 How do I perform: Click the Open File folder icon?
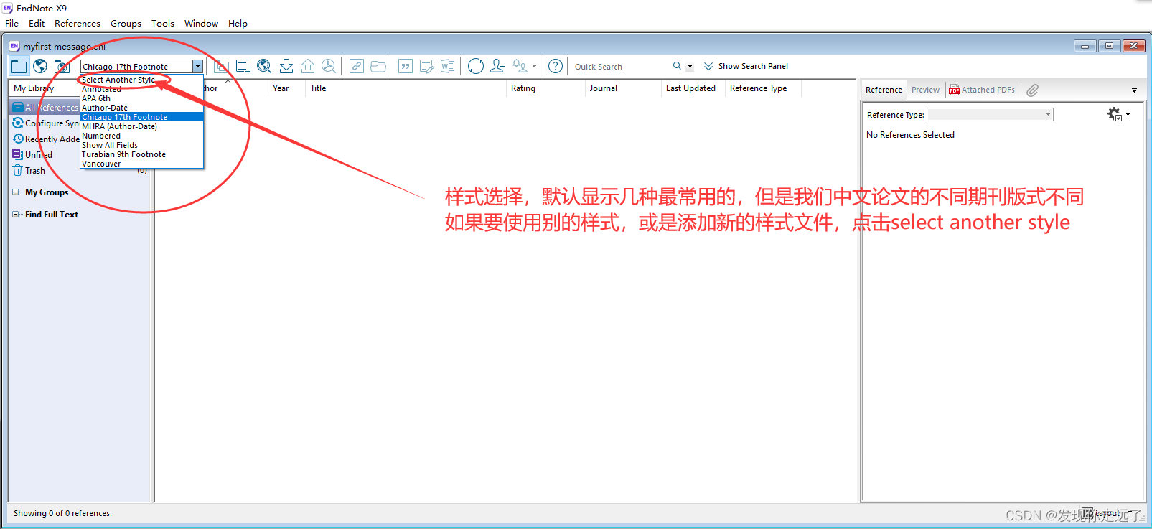(x=378, y=66)
